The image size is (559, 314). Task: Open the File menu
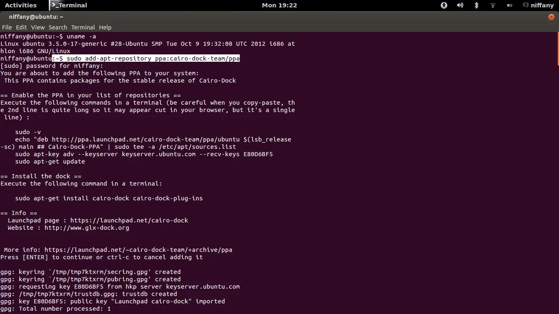[x=7, y=27]
